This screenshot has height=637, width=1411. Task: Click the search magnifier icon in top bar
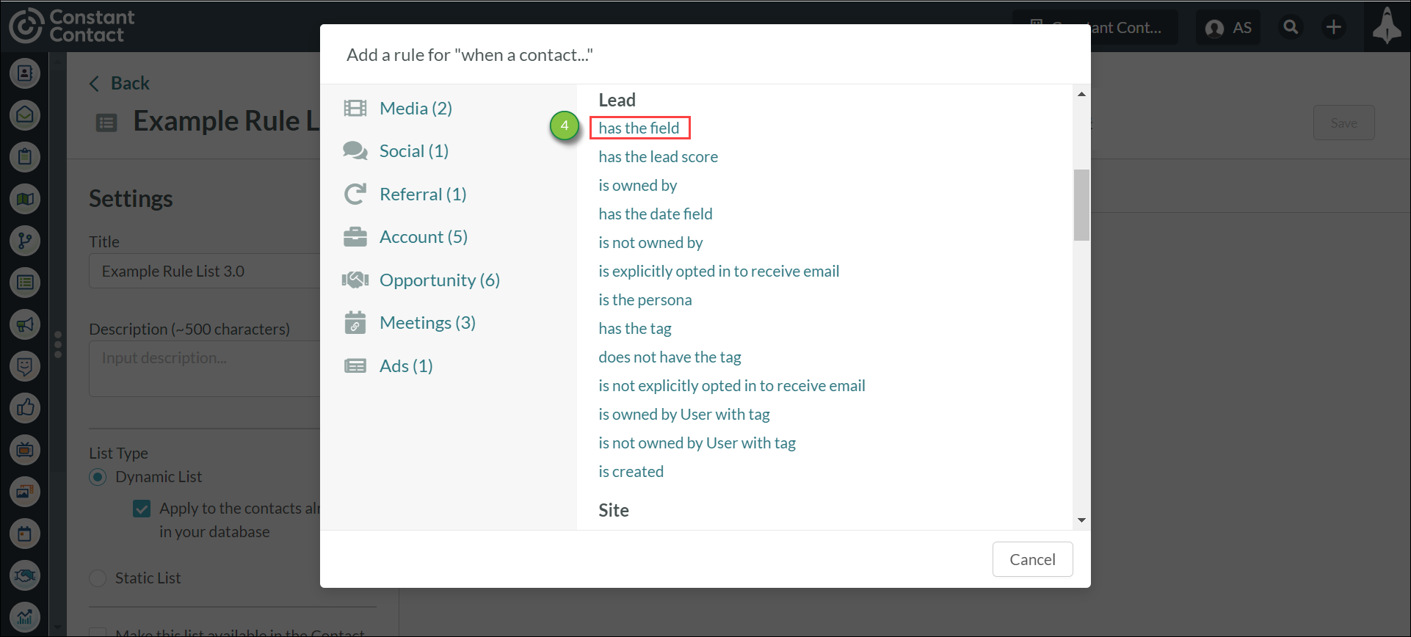tap(1291, 27)
